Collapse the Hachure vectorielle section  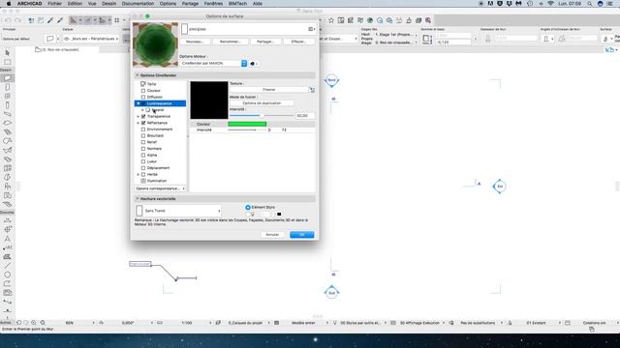[x=138, y=199]
